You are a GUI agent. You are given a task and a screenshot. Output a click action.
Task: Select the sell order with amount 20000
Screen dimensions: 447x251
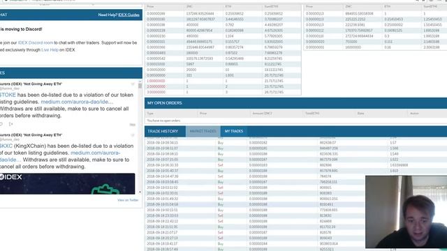pyautogui.click(x=223, y=70)
